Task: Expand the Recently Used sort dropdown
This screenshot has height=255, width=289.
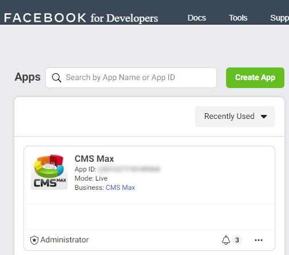Action: pyautogui.click(x=235, y=117)
